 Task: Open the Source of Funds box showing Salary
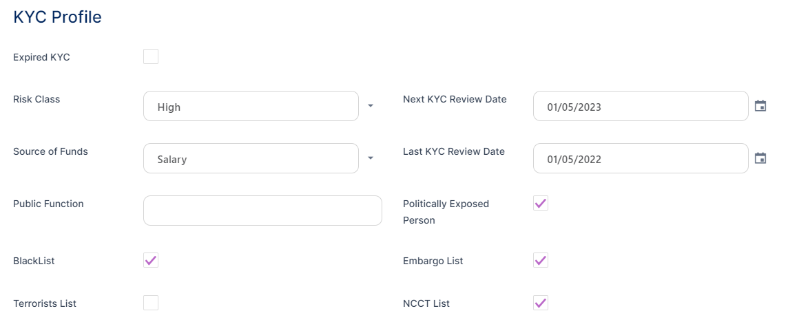(x=251, y=159)
